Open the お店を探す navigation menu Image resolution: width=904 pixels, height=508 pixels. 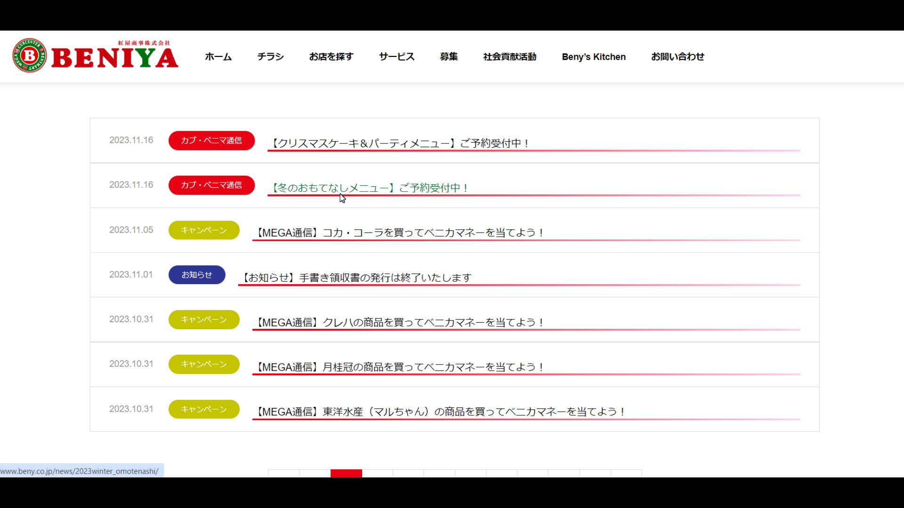(331, 57)
